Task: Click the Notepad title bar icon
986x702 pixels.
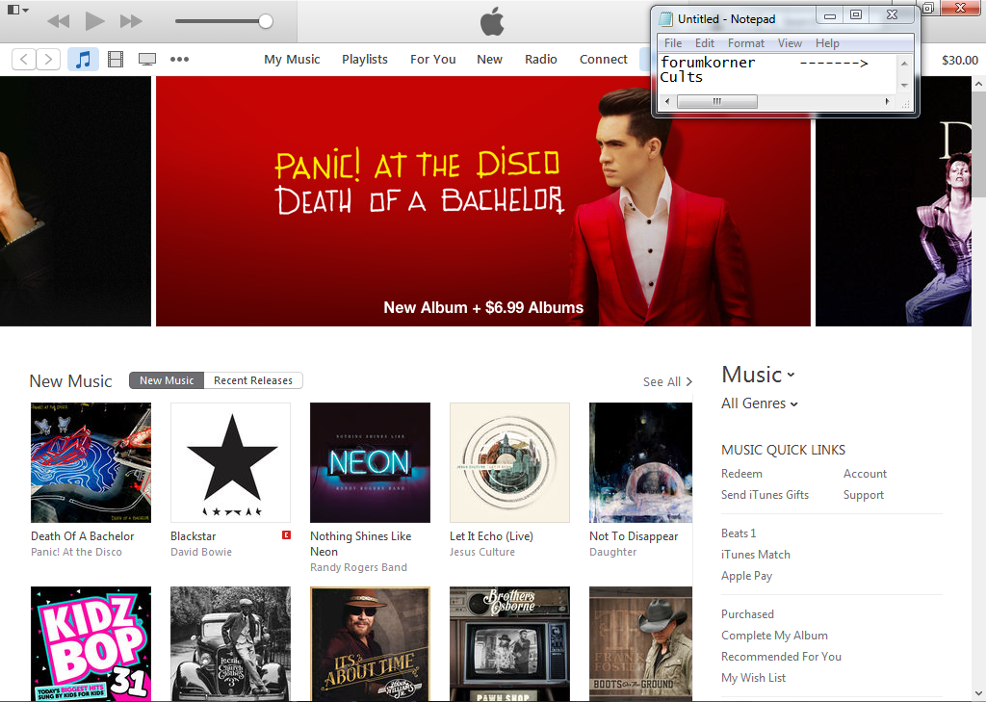Action: pyautogui.click(x=665, y=19)
